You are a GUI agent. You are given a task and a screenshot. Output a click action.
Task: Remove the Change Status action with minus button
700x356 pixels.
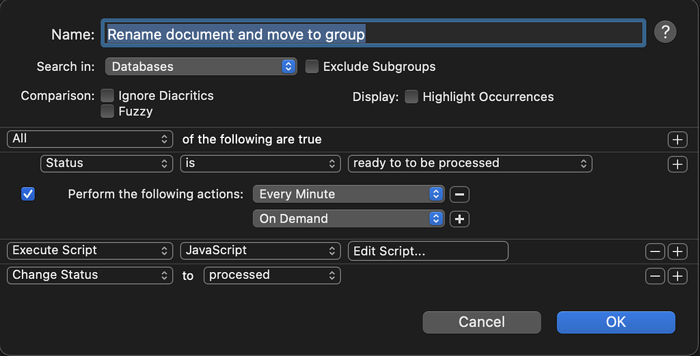pyautogui.click(x=655, y=275)
